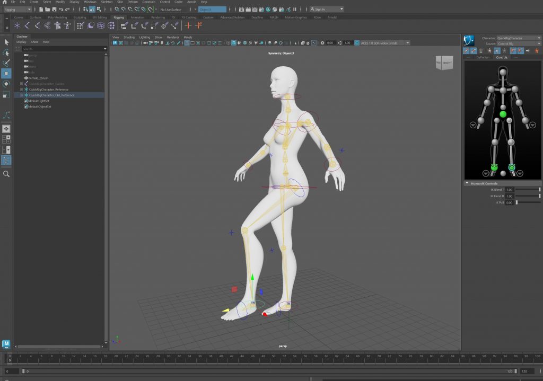Adjust the IK Pull slider
Screen dimensions: 543x381
coord(517,202)
